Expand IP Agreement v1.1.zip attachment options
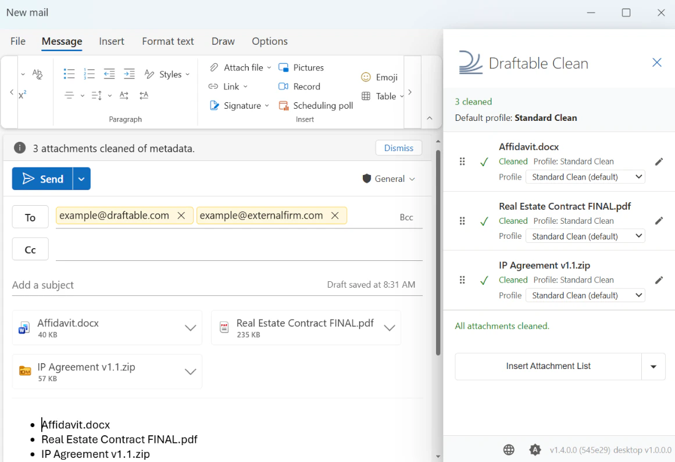675x462 pixels. (x=190, y=372)
